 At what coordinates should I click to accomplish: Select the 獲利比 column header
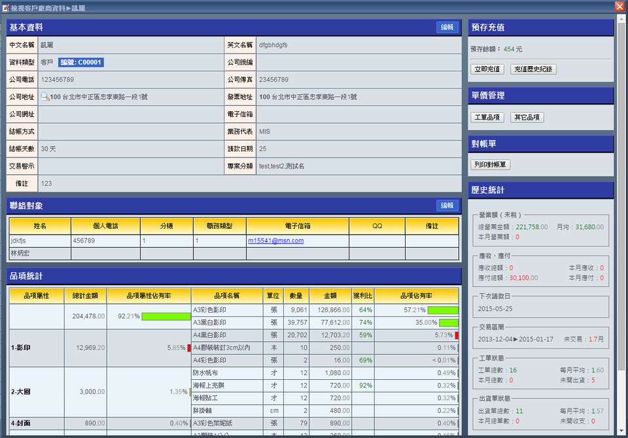point(362,295)
